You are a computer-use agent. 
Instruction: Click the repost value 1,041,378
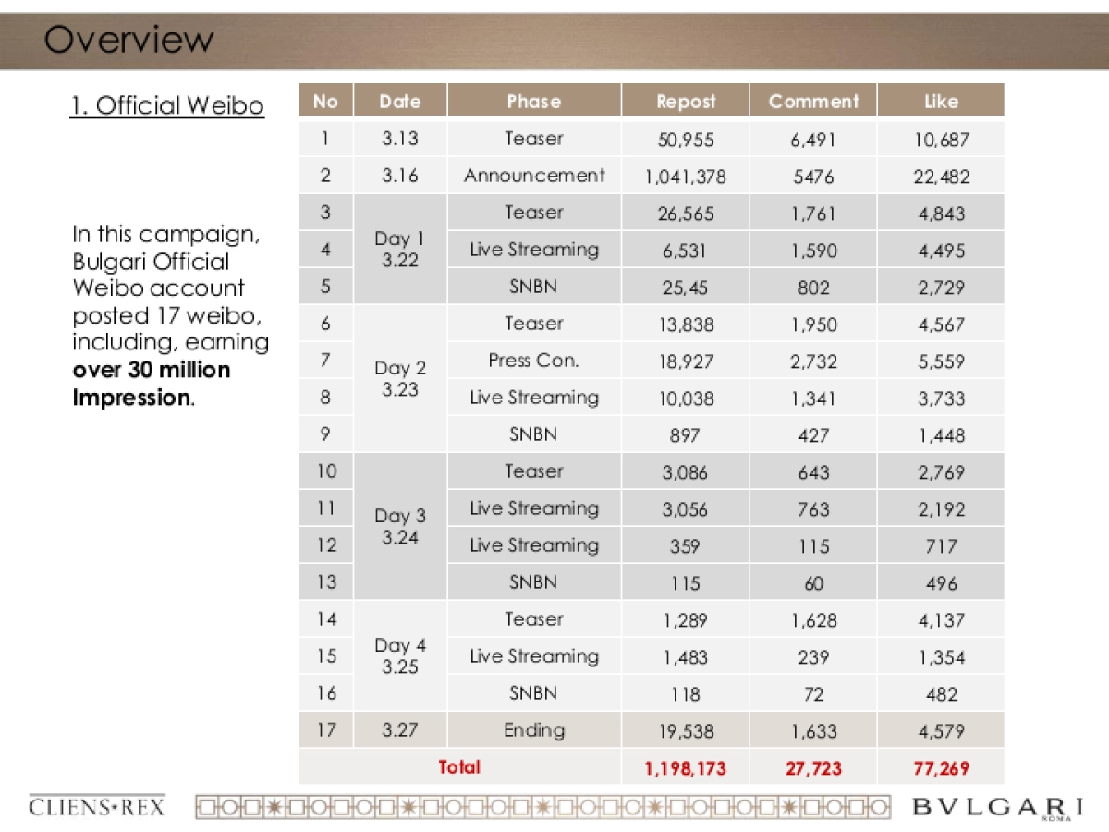coord(685,176)
